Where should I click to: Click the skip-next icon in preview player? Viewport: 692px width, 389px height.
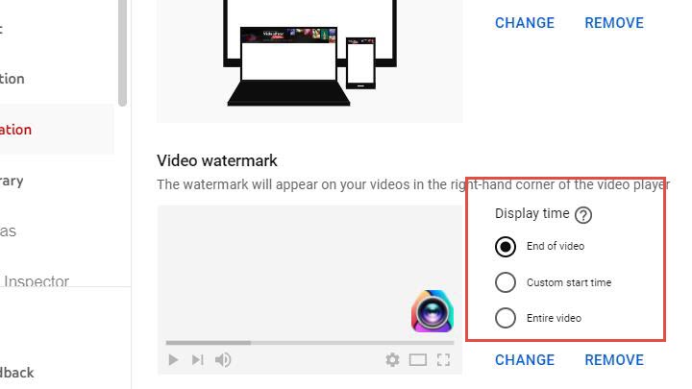[x=197, y=360]
